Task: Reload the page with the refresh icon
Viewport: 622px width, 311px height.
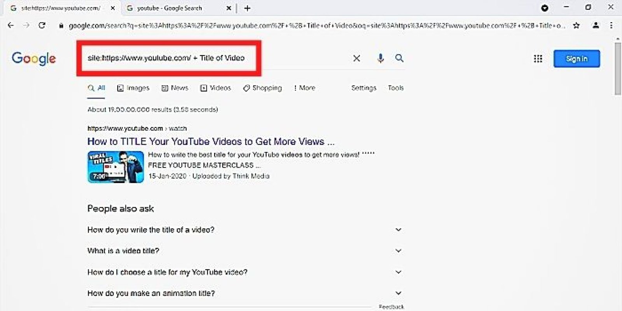Action: (42, 25)
